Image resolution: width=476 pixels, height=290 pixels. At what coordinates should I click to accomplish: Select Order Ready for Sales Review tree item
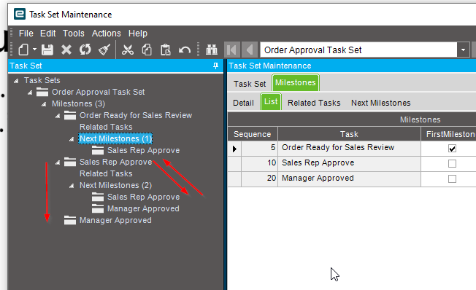click(136, 115)
